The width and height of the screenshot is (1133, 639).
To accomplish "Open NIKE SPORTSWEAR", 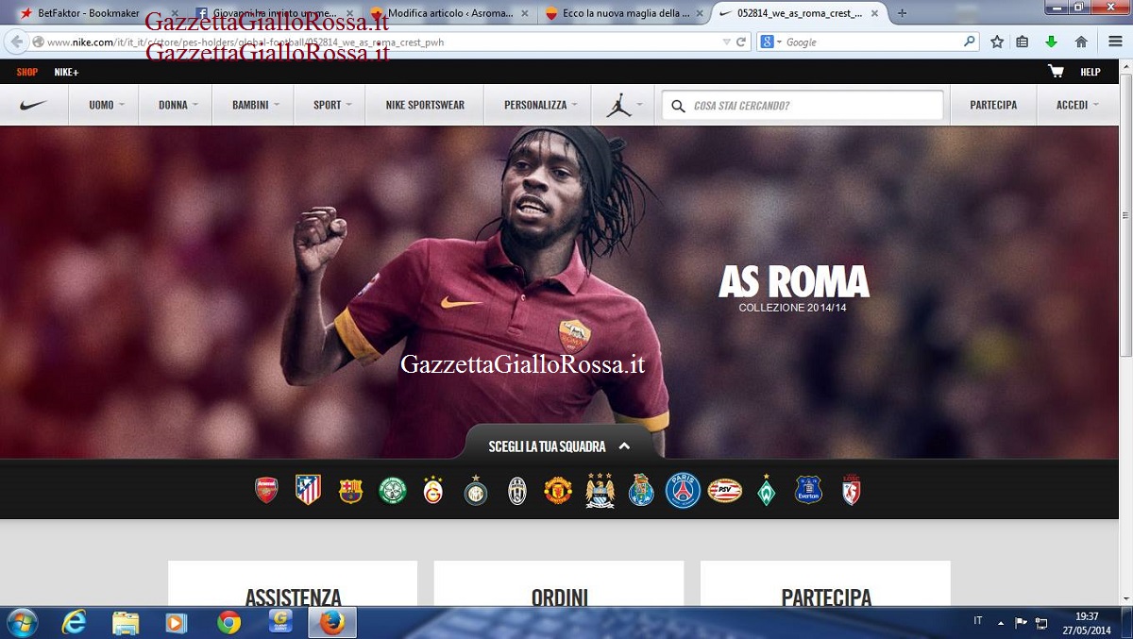I will 425,105.
